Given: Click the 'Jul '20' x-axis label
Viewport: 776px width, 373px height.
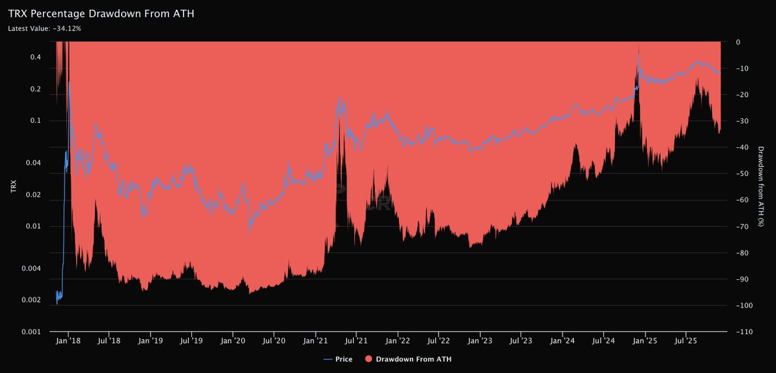Looking at the screenshot, I should (x=274, y=339).
